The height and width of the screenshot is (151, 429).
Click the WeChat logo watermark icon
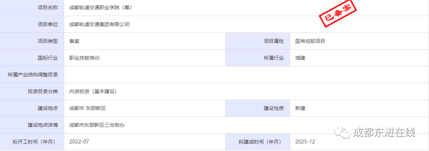tap(342, 132)
